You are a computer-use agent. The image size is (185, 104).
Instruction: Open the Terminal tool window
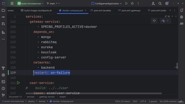3,81
